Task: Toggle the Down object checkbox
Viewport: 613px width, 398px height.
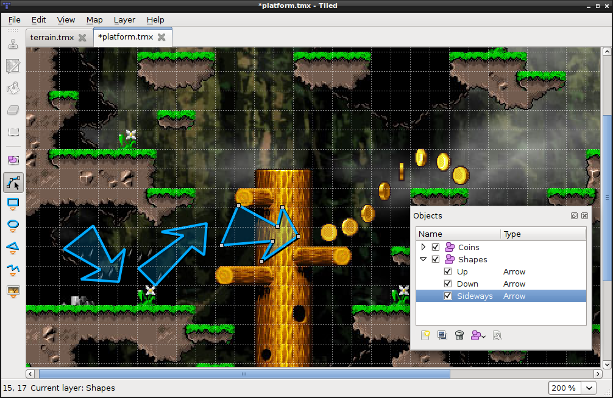Action: [448, 284]
